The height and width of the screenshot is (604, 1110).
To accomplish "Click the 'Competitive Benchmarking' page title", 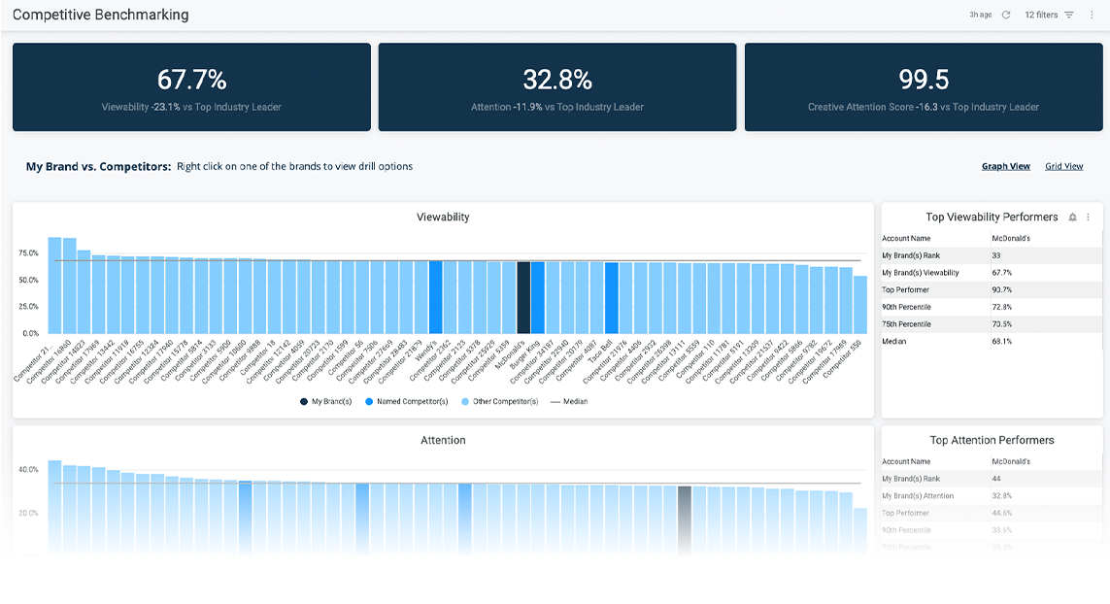I will 101,15.
